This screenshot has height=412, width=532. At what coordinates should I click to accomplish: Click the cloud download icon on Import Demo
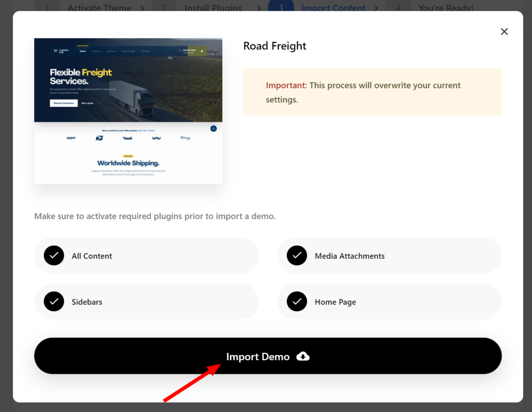[x=303, y=356]
